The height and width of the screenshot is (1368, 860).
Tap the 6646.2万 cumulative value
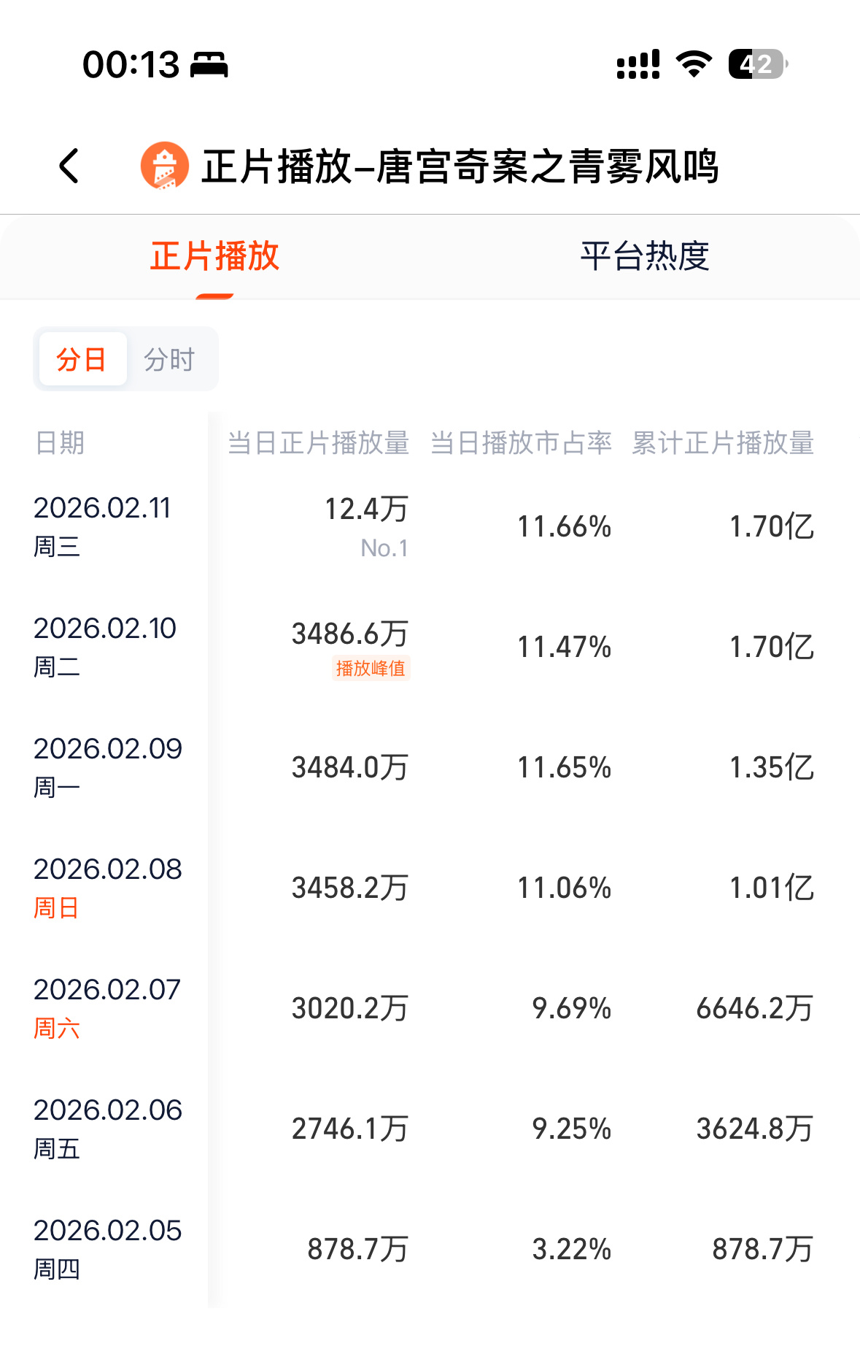pyautogui.click(x=755, y=1008)
